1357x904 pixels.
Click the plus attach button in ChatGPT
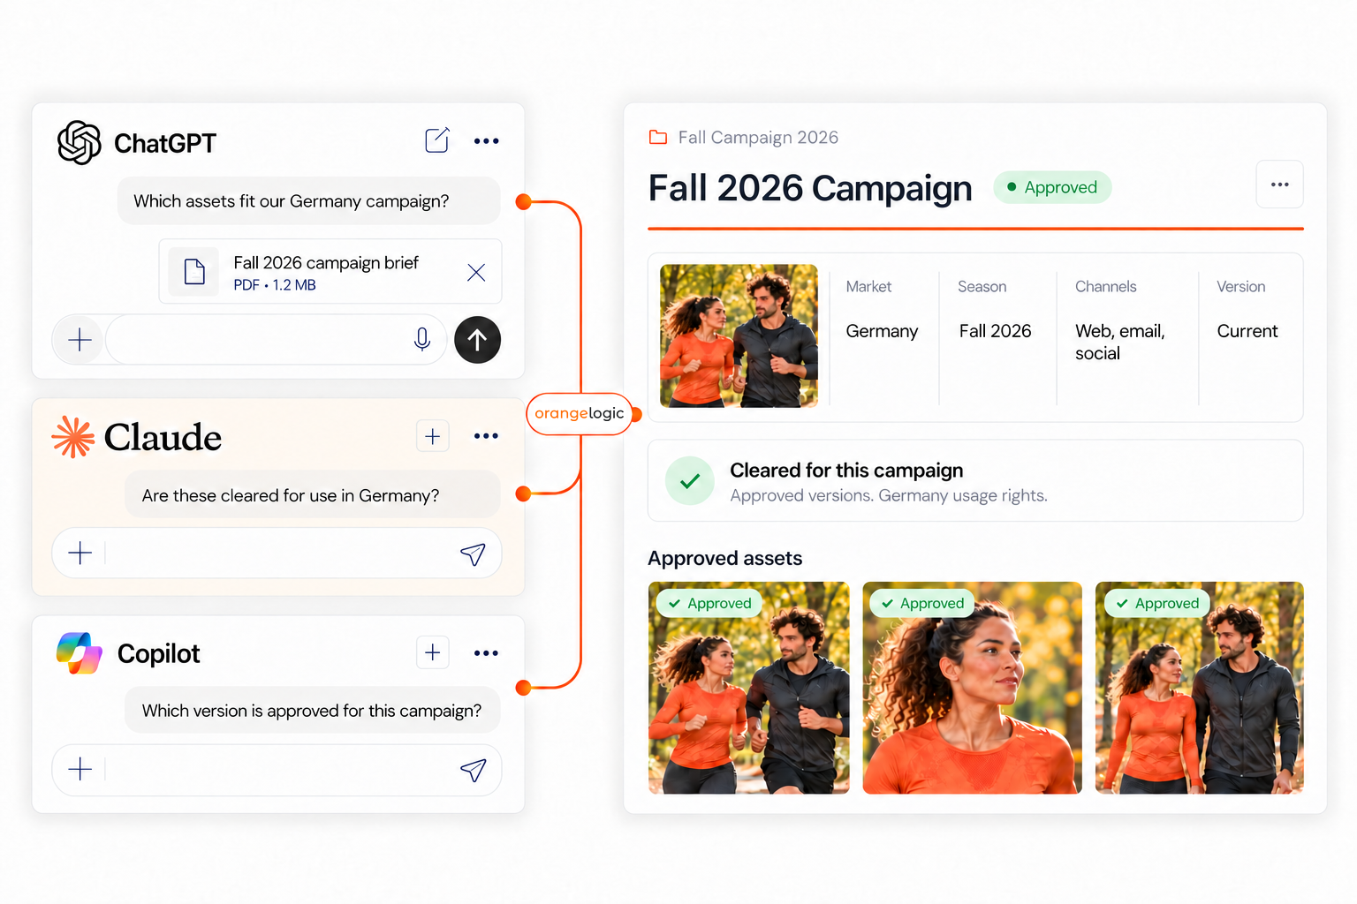pyautogui.click(x=80, y=340)
